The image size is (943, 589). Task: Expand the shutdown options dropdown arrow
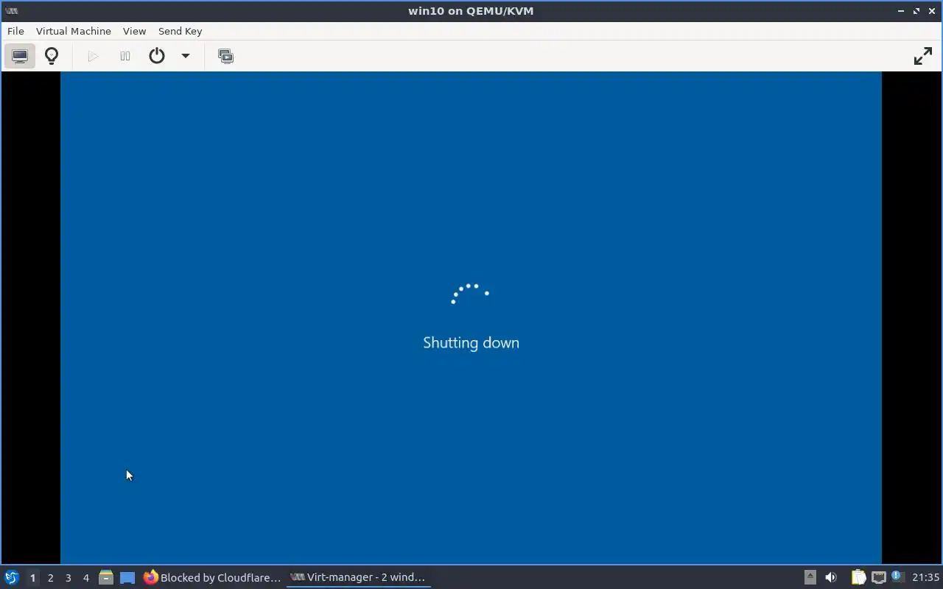(x=186, y=56)
